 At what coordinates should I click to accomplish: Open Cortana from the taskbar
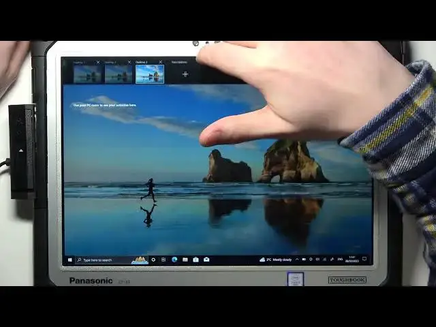pyautogui.click(x=153, y=260)
